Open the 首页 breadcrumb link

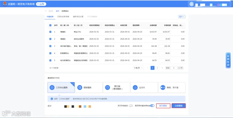click(57, 11)
